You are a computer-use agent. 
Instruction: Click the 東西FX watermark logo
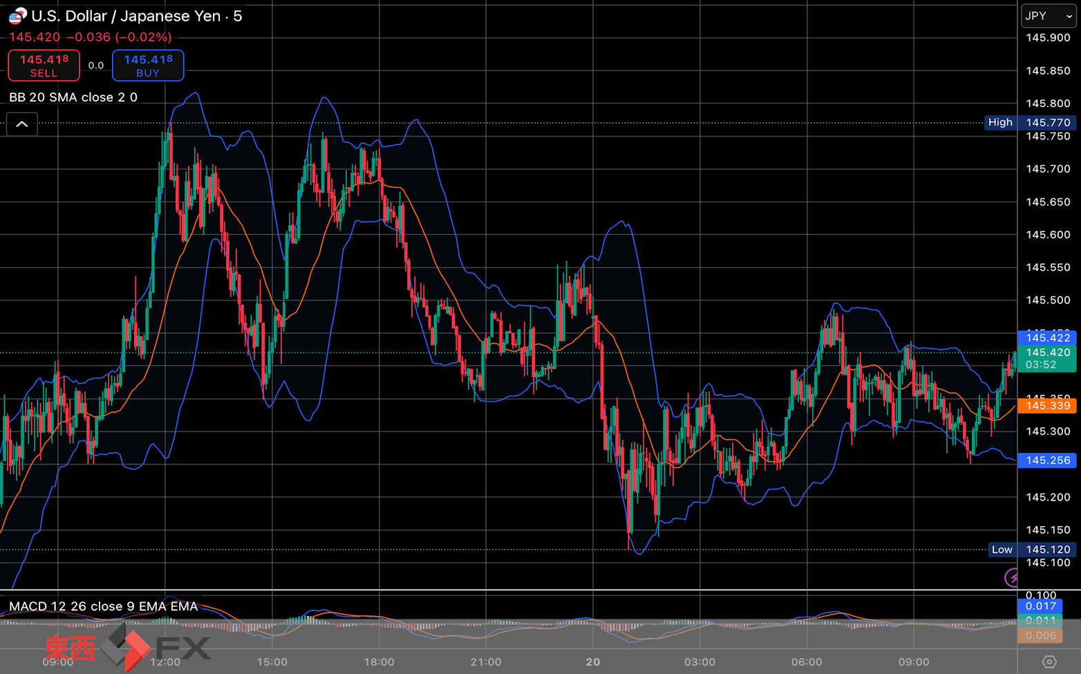point(129,648)
